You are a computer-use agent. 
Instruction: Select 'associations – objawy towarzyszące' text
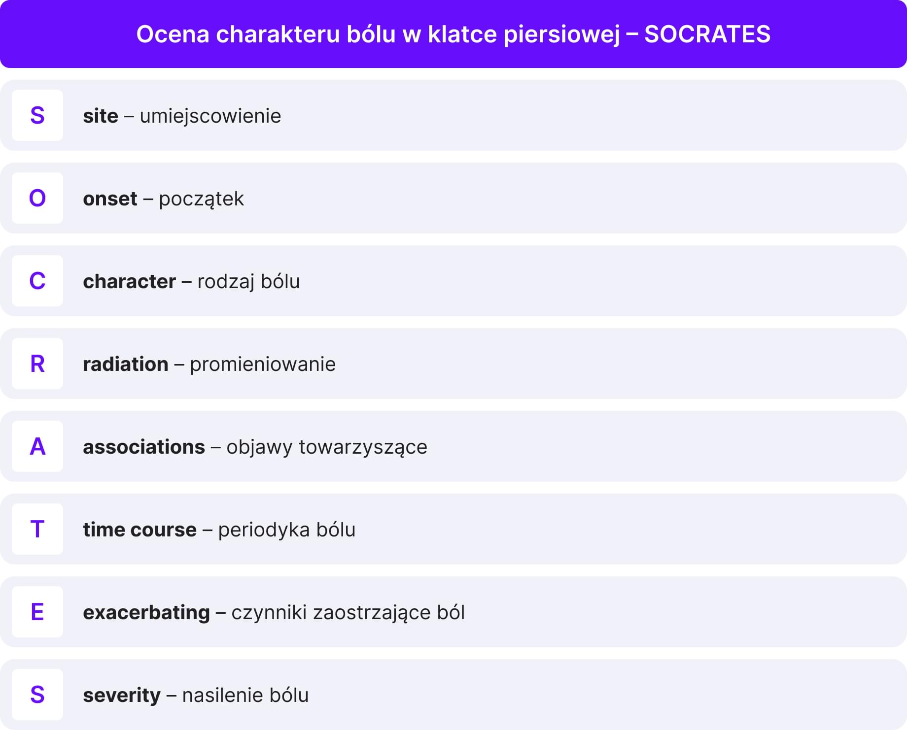[255, 447]
